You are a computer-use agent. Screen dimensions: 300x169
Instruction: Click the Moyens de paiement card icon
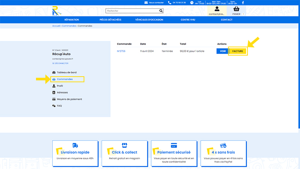pos(54,99)
